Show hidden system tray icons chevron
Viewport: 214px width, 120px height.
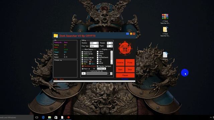point(211,117)
